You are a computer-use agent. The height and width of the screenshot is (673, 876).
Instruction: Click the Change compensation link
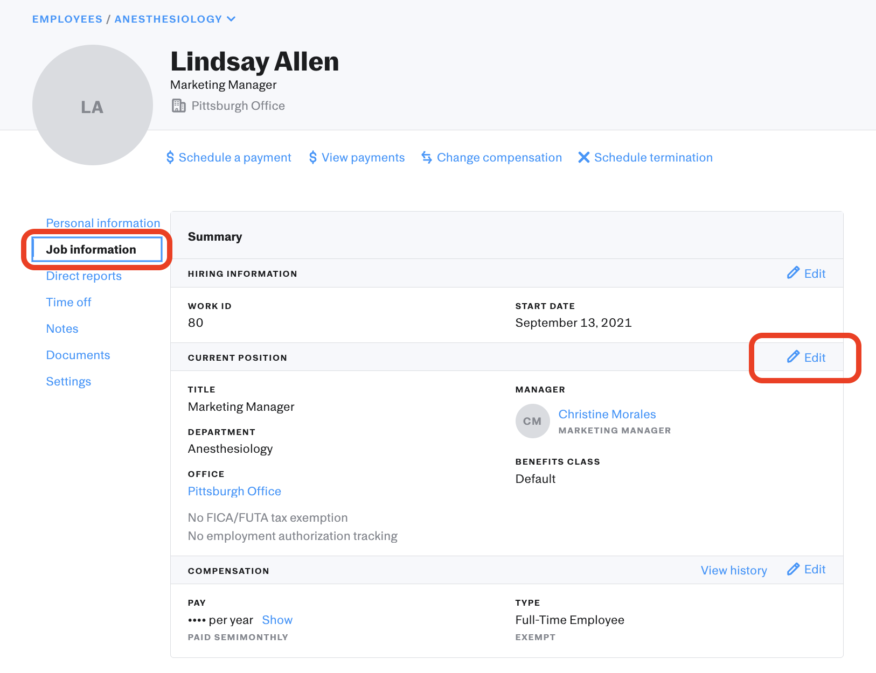point(499,157)
